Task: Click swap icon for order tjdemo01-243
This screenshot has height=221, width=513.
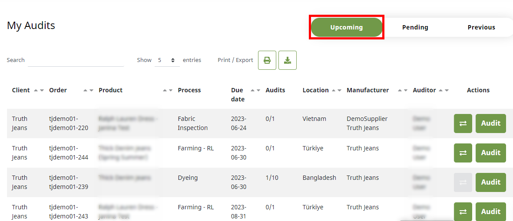Action: pyautogui.click(x=463, y=212)
